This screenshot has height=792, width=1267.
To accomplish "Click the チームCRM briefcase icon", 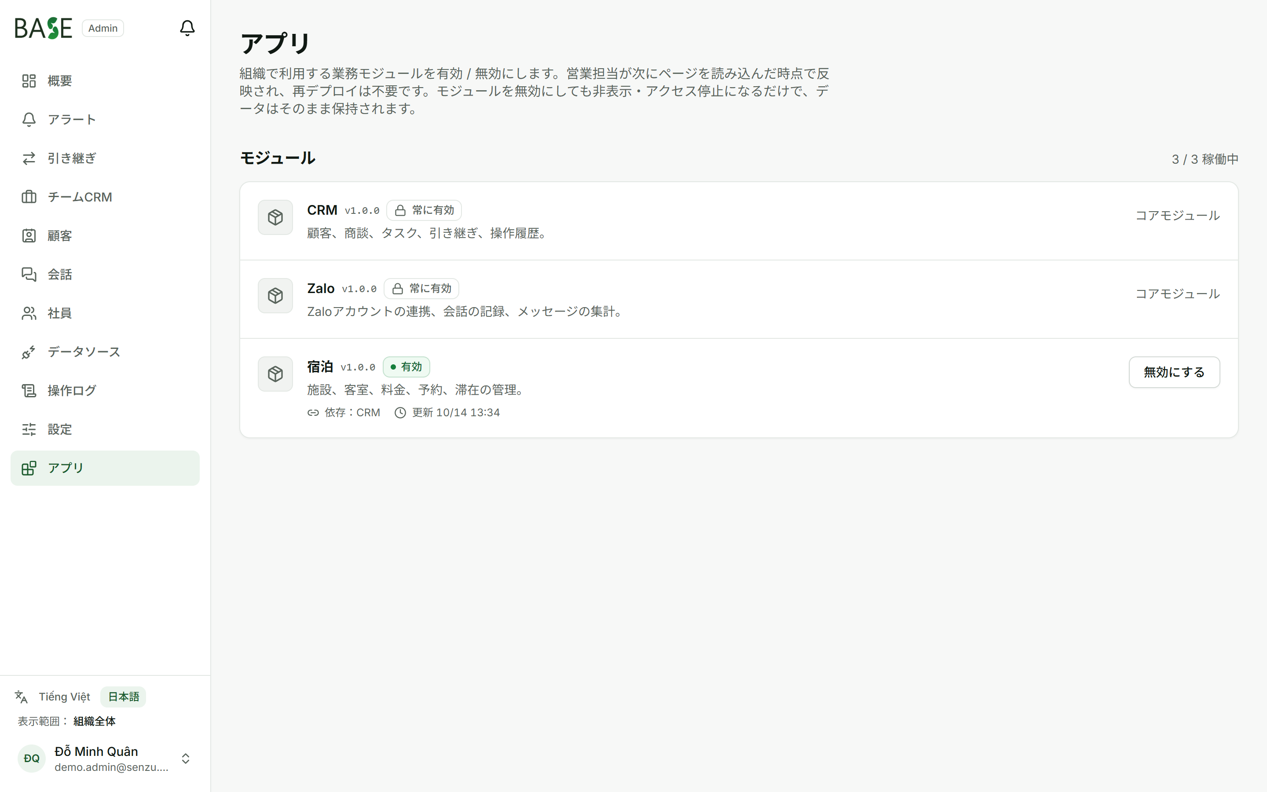I will click(29, 197).
